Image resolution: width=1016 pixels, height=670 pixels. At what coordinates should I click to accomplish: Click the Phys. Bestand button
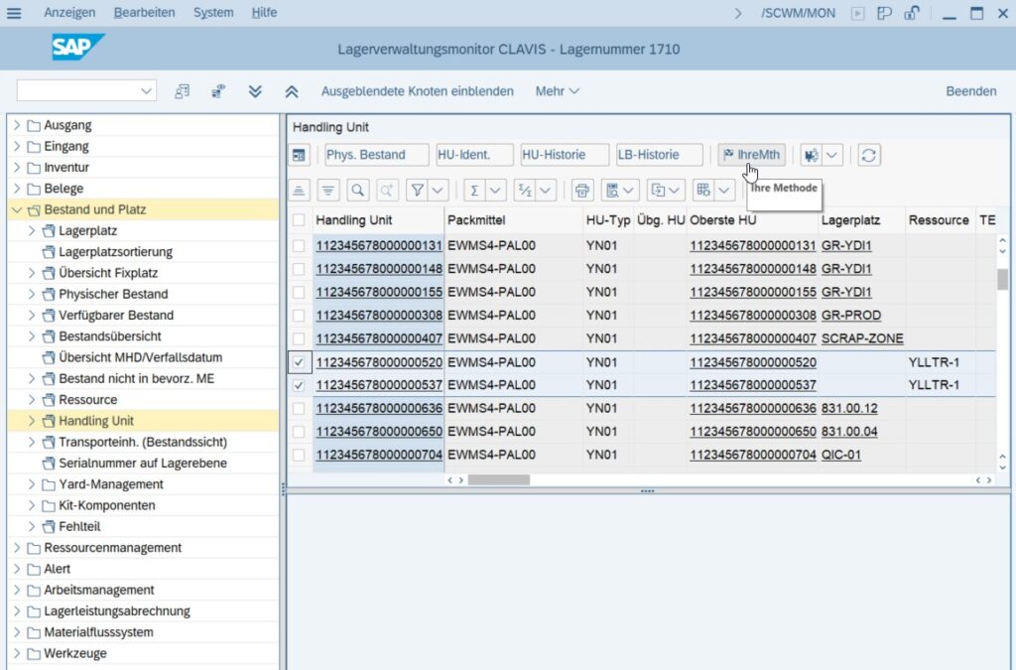click(375, 155)
